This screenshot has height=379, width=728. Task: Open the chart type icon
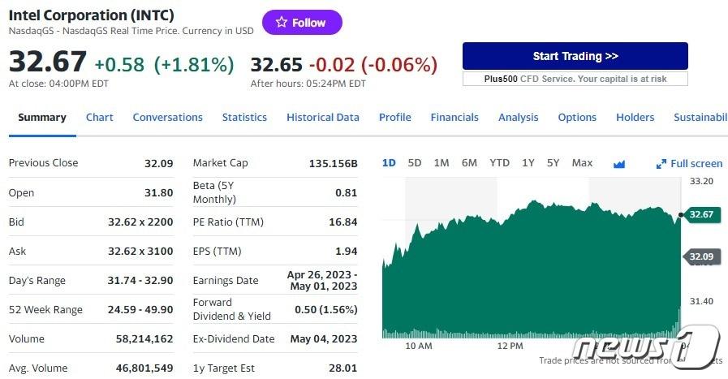point(619,163)
